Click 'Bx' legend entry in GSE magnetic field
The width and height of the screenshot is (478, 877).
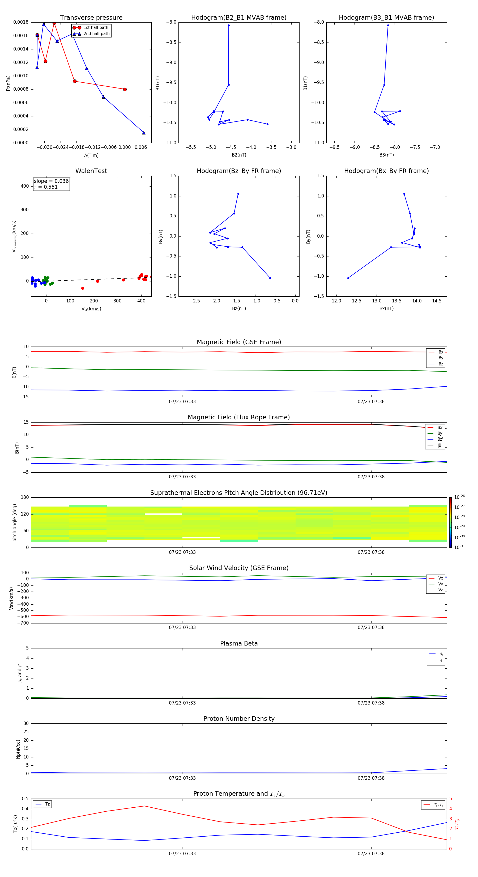click(436, 352)
